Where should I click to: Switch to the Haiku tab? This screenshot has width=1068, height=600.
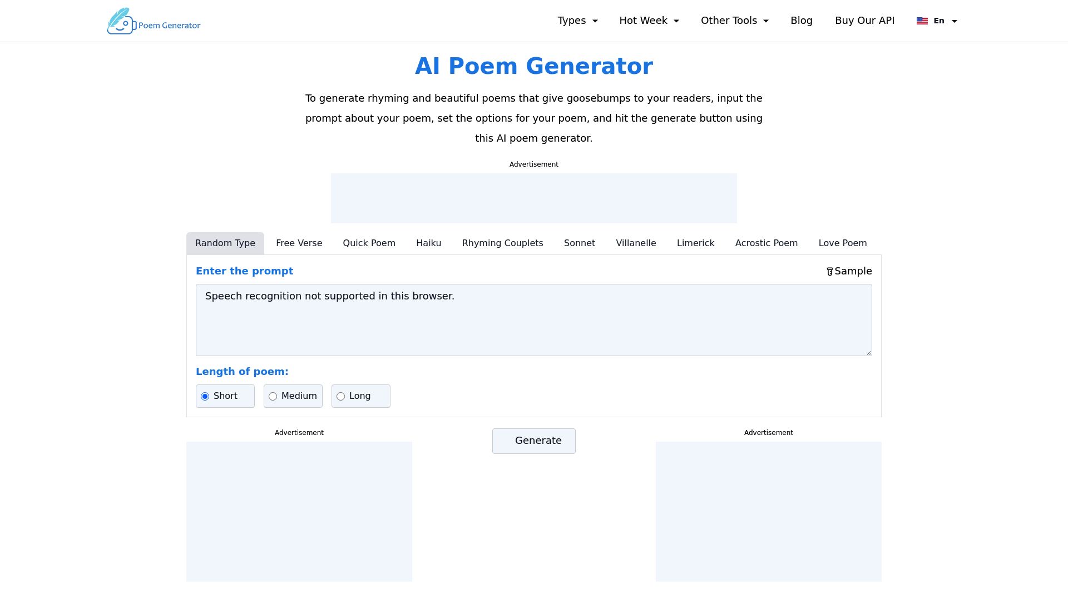428,243
